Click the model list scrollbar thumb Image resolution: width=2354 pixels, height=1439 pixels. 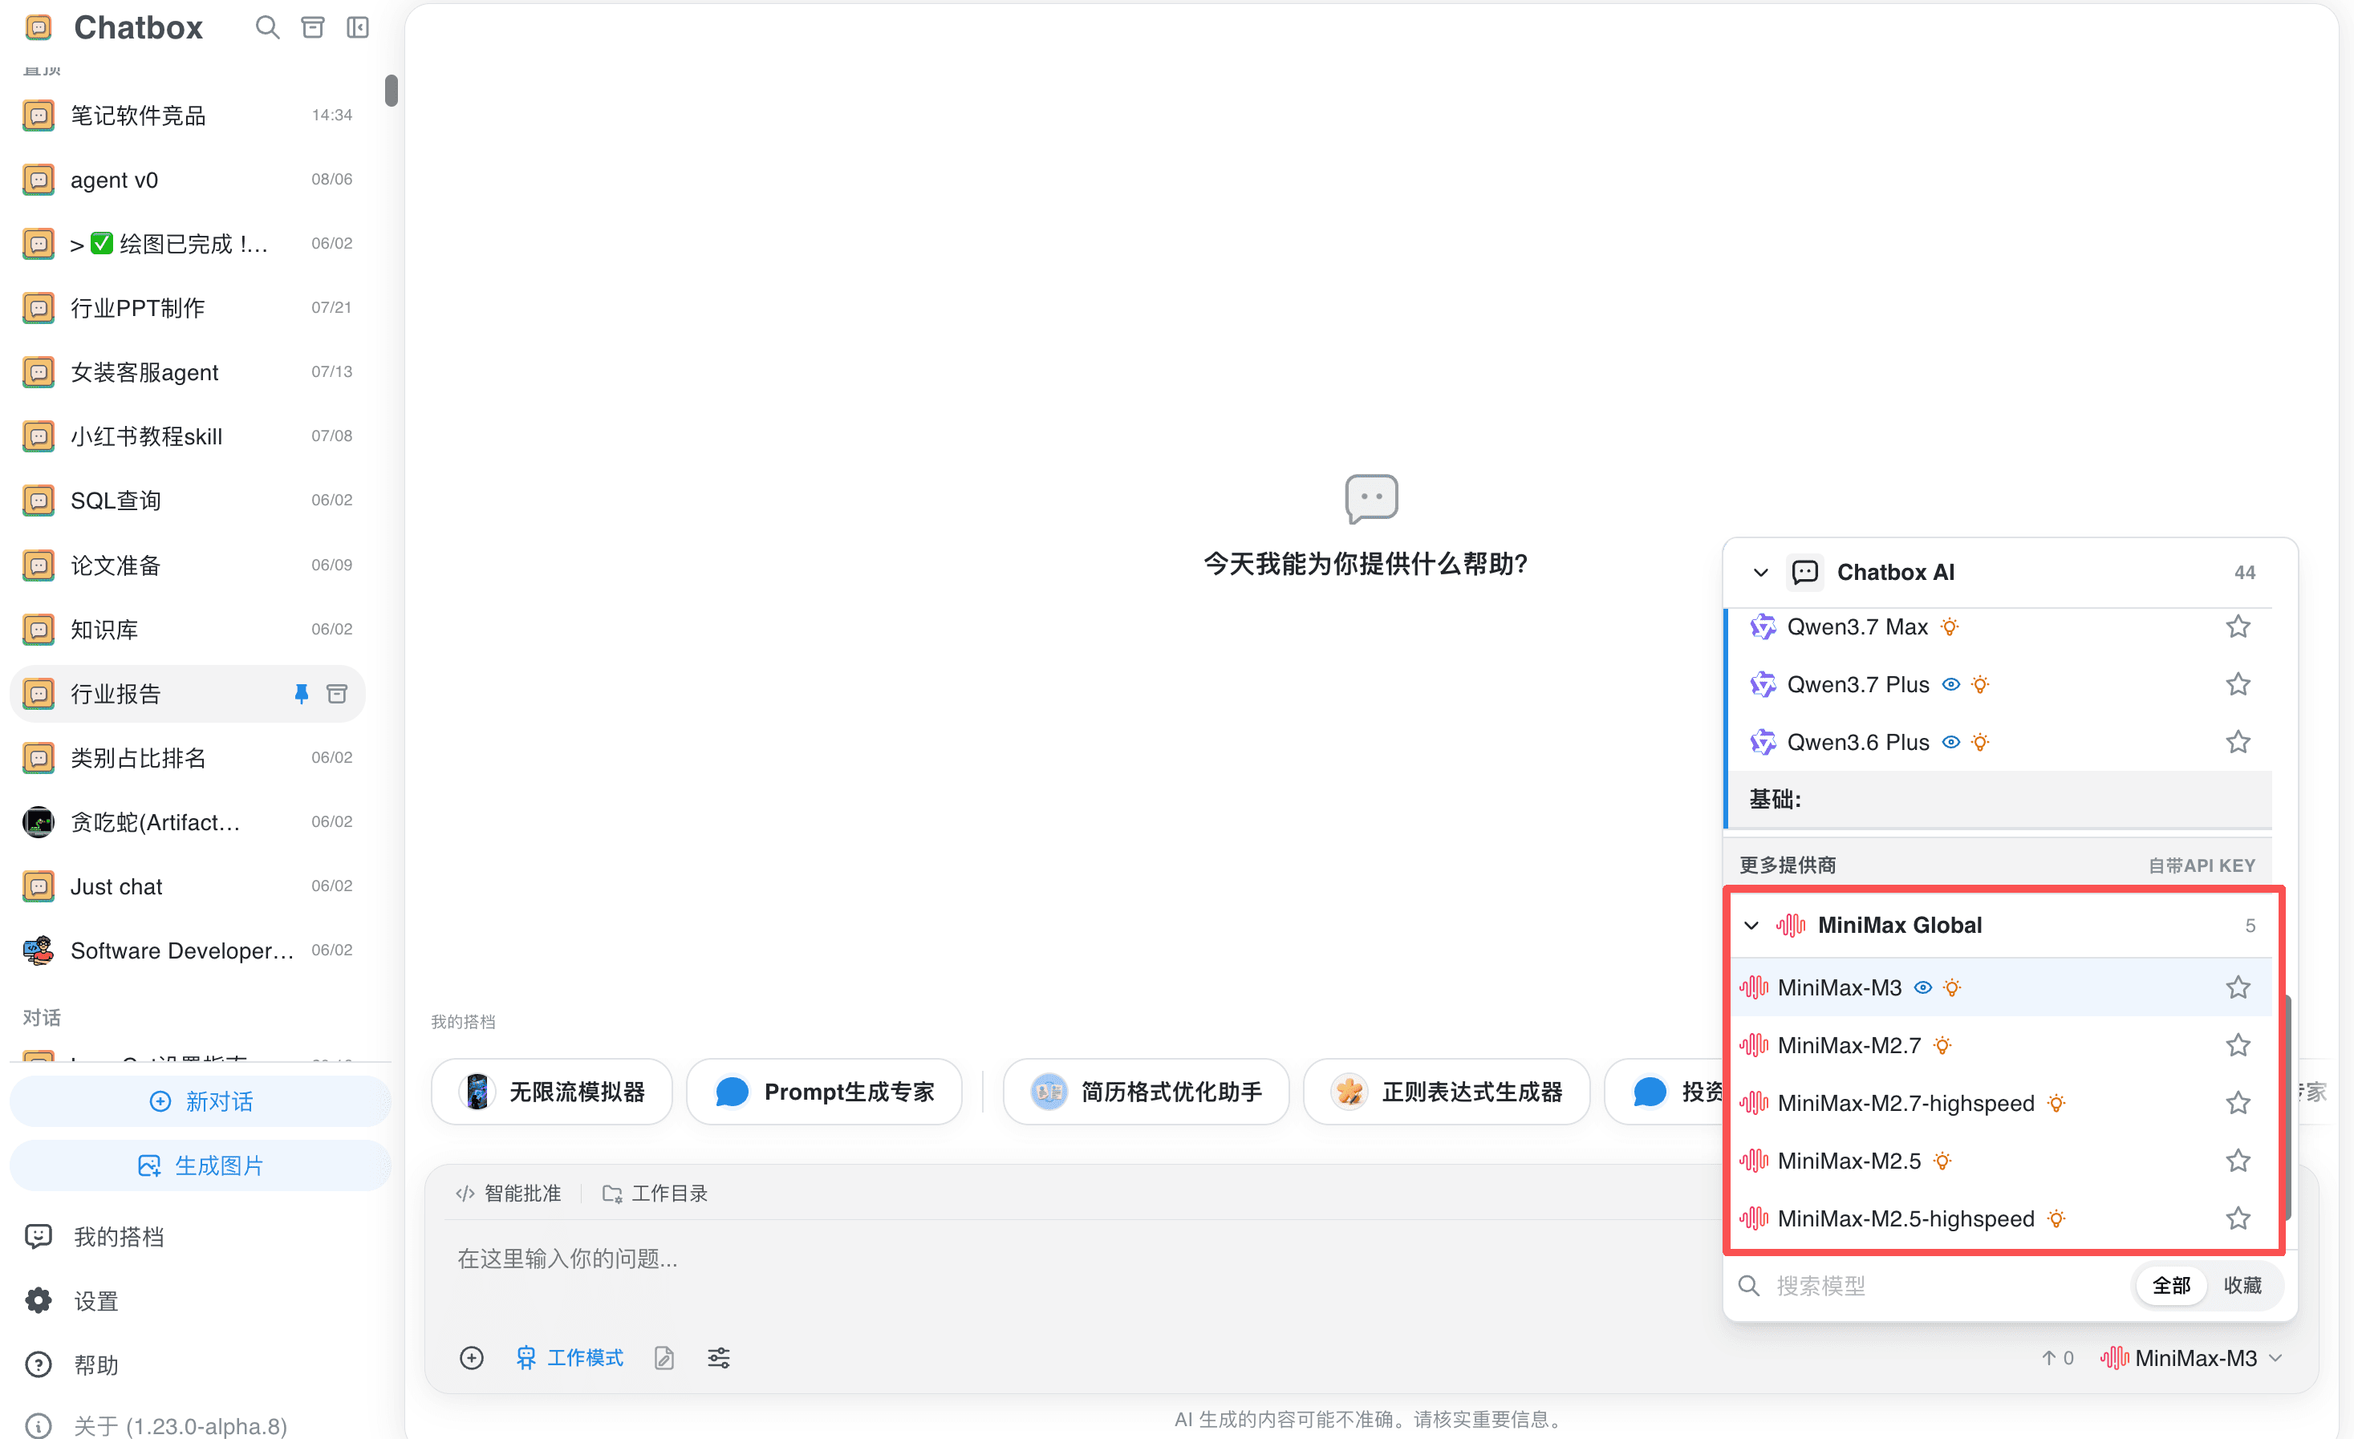tap(2287, 1108)
